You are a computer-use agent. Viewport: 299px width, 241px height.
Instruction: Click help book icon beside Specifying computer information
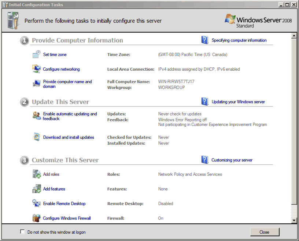(205, 40)
